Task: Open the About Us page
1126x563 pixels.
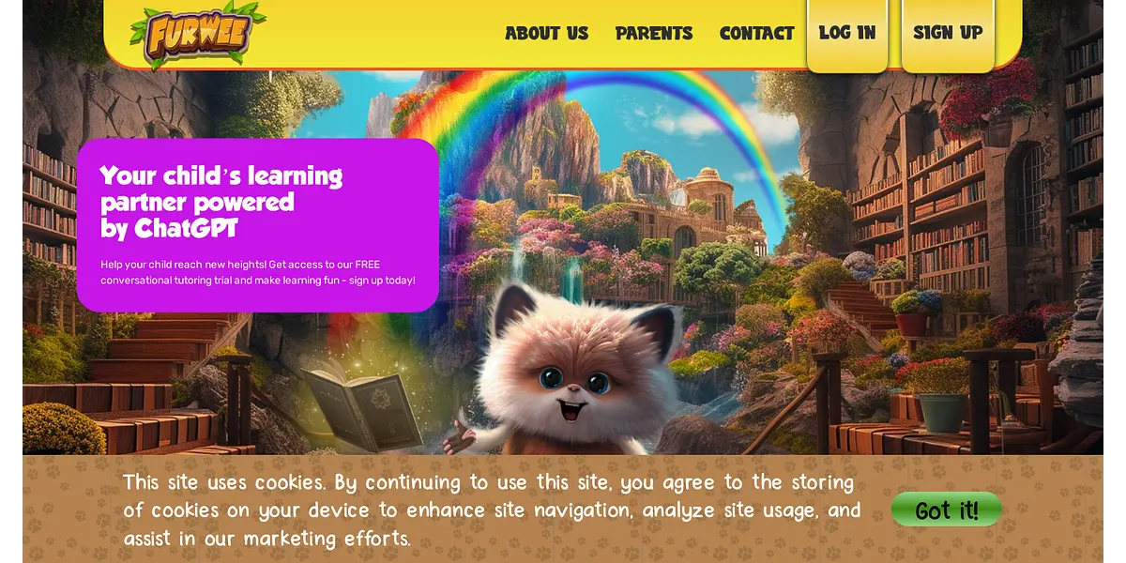Action: tap(546, 34)
